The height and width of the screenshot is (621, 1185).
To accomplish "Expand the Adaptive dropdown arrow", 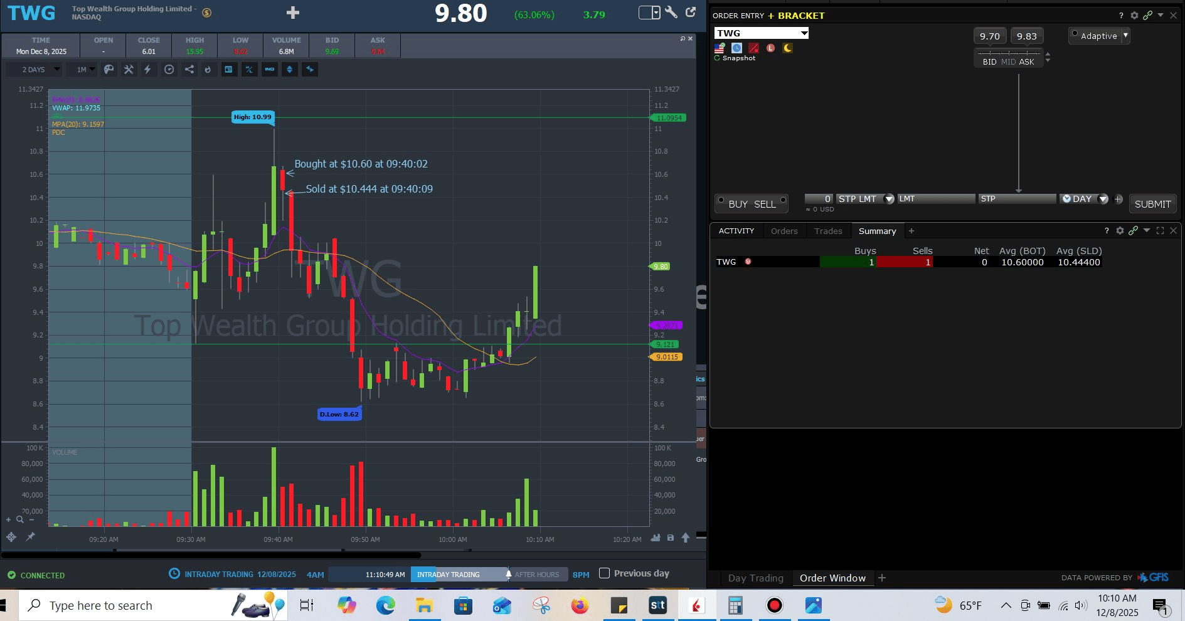I will pos(1126,36).
